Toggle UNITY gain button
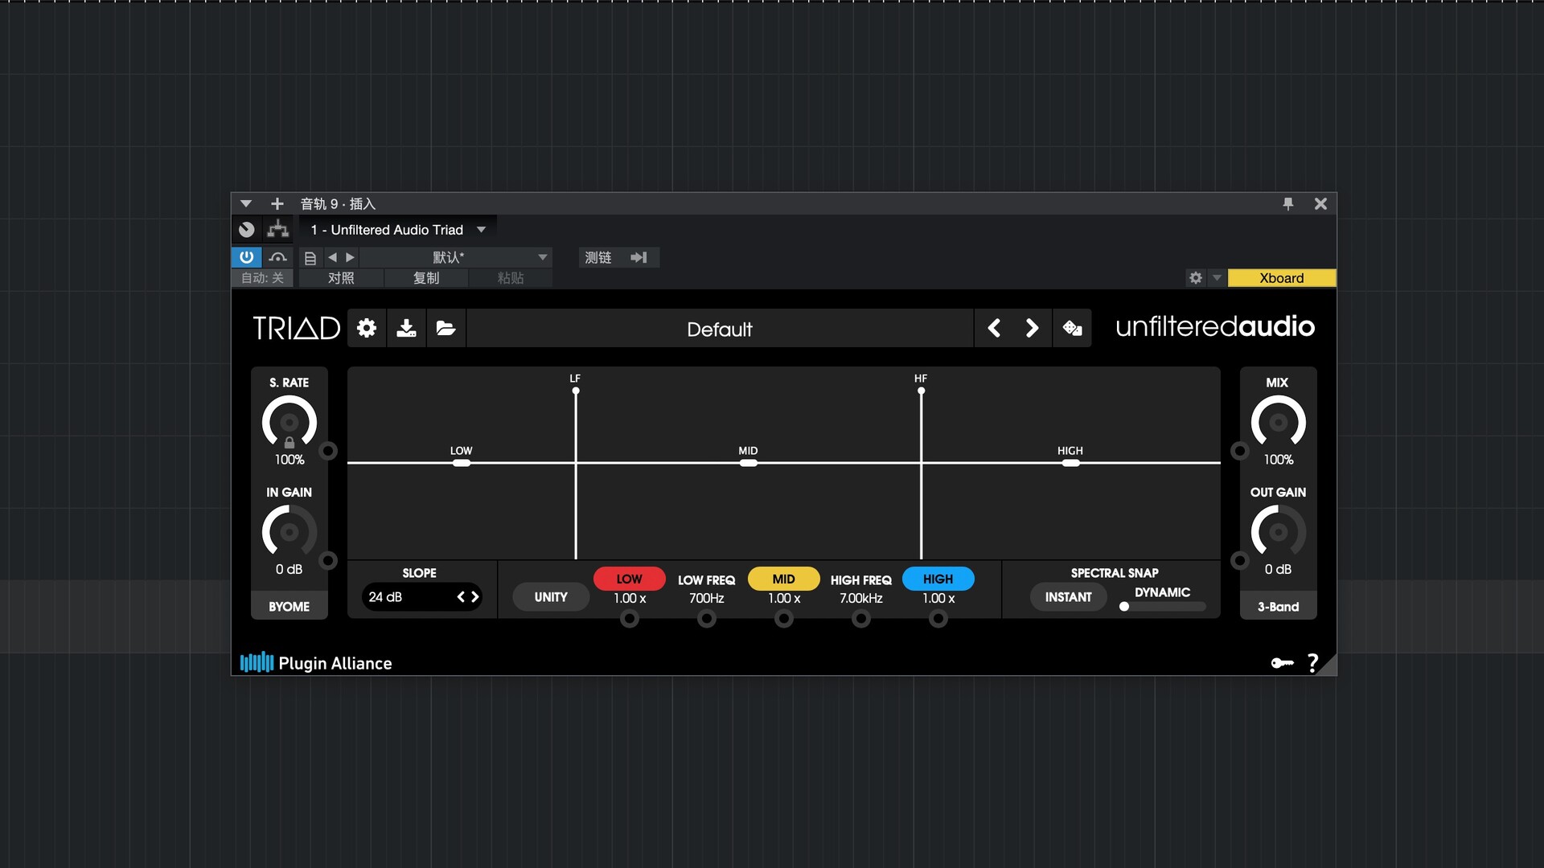 click(x=551, y=597)
